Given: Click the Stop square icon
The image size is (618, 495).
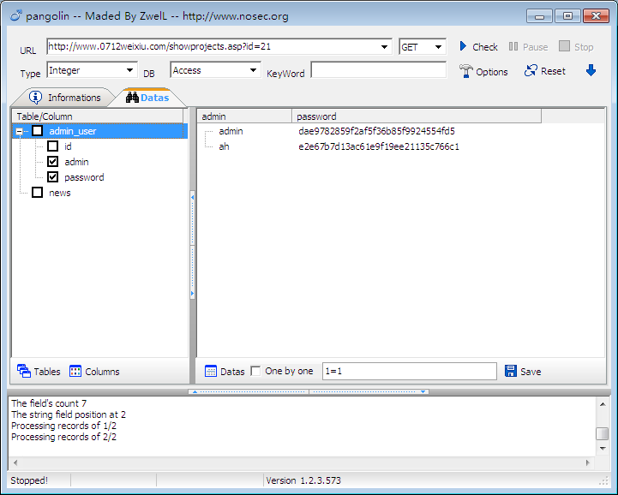Looking at the screenshot, I should click(564, 46).
